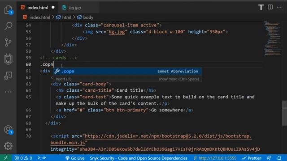The height and width of the screenshot is (161, 287).
Task: Open the bg.jpg link in img src
Action: pyautogui.click(x=117, y=32)
